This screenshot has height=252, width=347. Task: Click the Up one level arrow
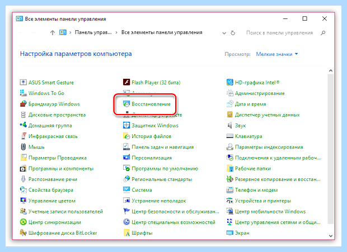[x=53, y=32]
